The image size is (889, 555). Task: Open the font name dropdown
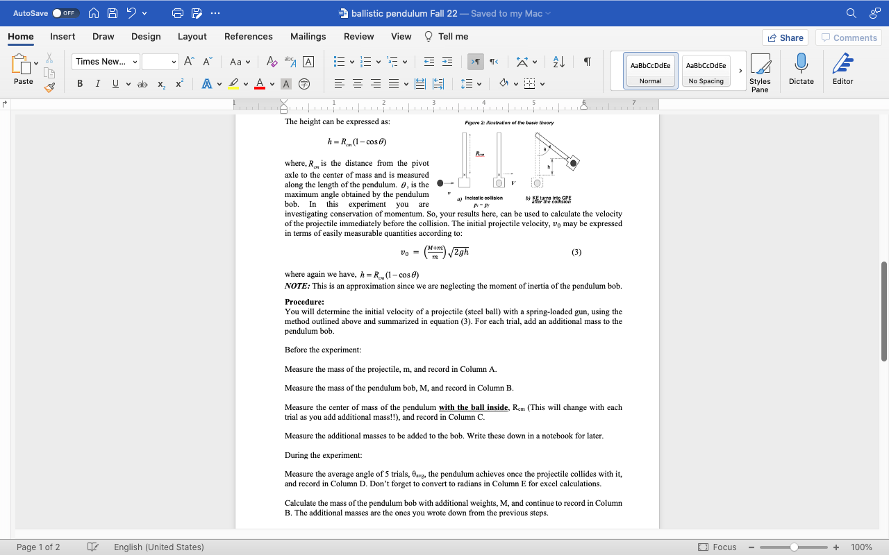click(x=135, y=62)
